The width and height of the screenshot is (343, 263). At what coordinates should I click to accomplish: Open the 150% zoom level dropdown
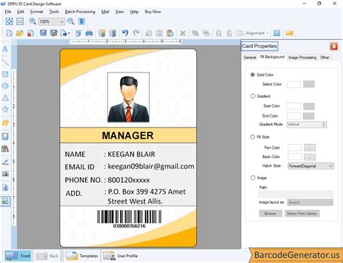[x=51, y=22]
